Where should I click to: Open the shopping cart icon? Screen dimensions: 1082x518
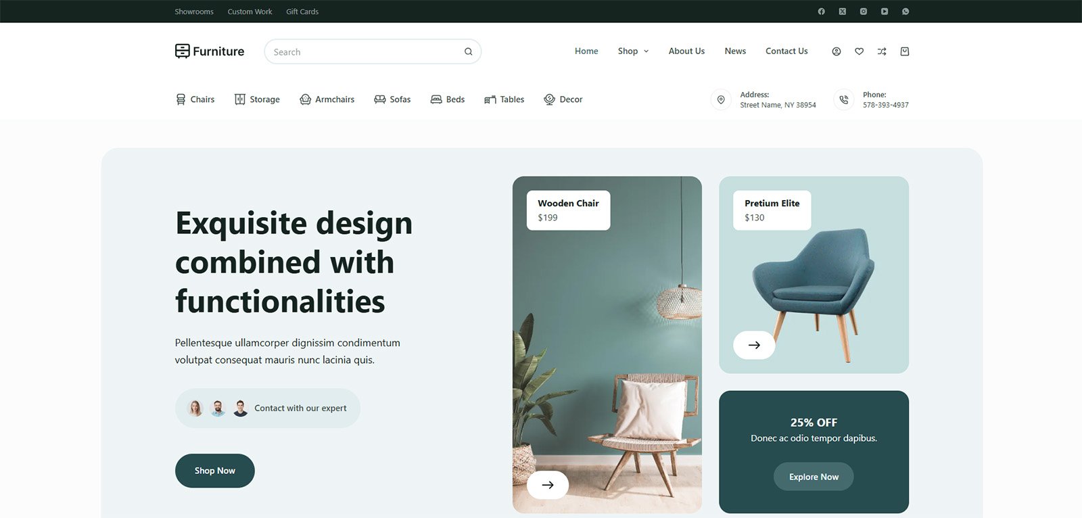(x=905, y=51)
